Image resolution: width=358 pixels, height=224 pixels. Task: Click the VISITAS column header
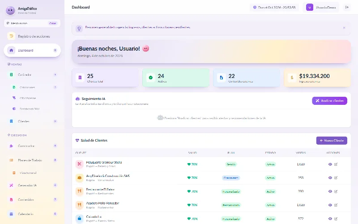click(301, 153)
